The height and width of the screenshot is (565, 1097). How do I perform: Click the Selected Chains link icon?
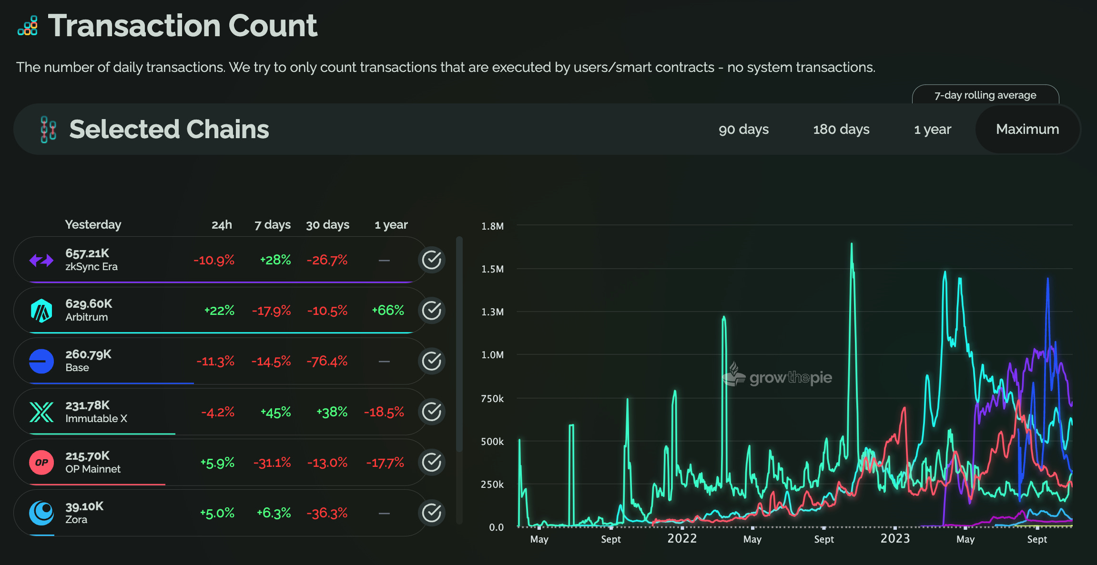click(48, 129)
